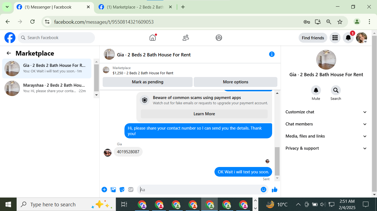This screenshot has height=211, width=377.
Task: Attach a photo with the image icon
Action: pos(113,190)
